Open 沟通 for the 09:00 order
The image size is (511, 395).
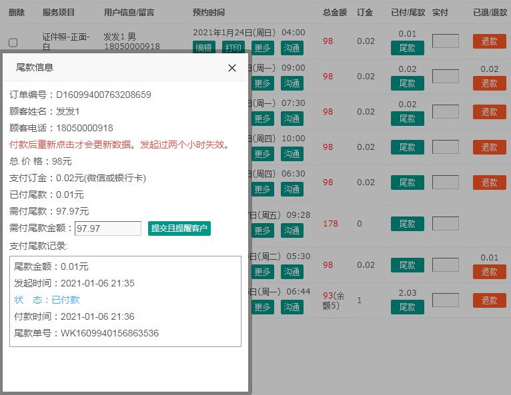pyautogui.click(x=292, y=83)
